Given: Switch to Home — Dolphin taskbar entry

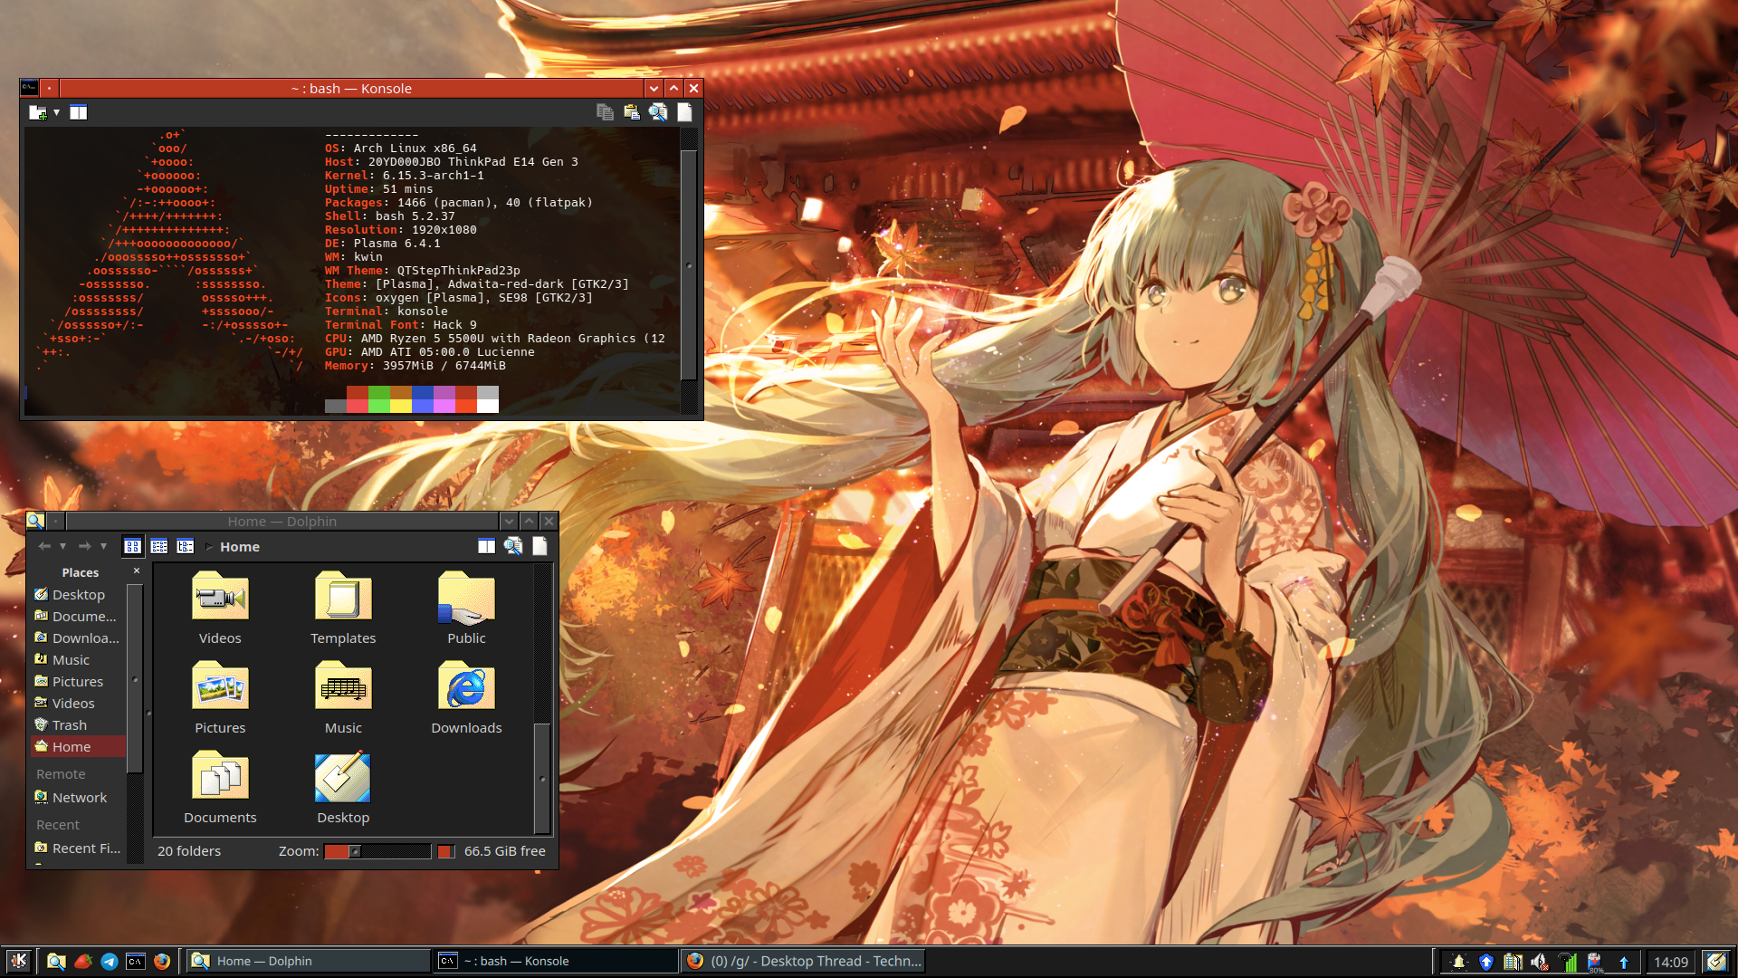Looking at the screenshot, I should click(x=309, y=961).
